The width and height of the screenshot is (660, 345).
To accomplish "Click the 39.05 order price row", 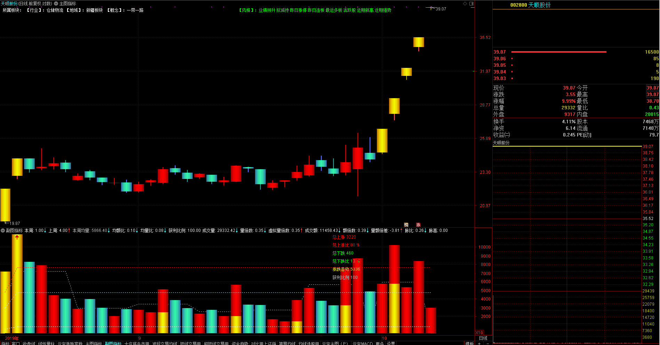I will [x=576, y=65].
